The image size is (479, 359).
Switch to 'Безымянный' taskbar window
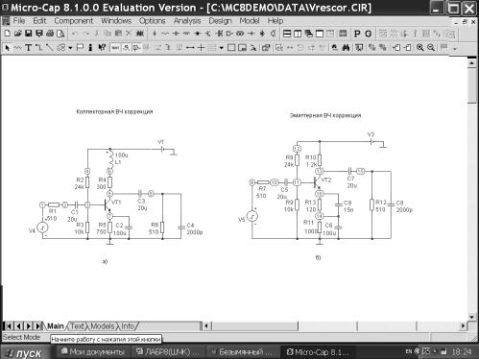coord(242,352)
